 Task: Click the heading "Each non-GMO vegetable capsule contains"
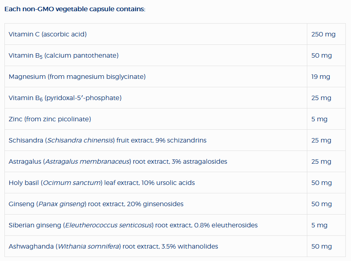pos(75,9)
